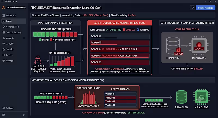Image resolution: width=218 pixels, height=118 pixels.
Task: Select Worker-03 in sandbox limited threads
Action: tap(120, 101)
